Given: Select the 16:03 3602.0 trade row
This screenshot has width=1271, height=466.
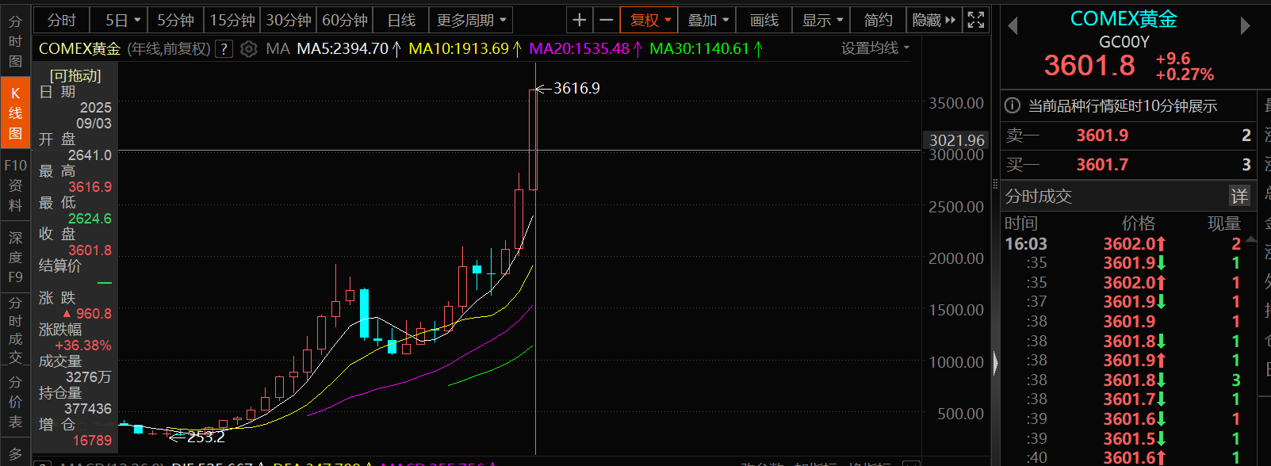Looking at the screenshot, I should (1124, 244).
